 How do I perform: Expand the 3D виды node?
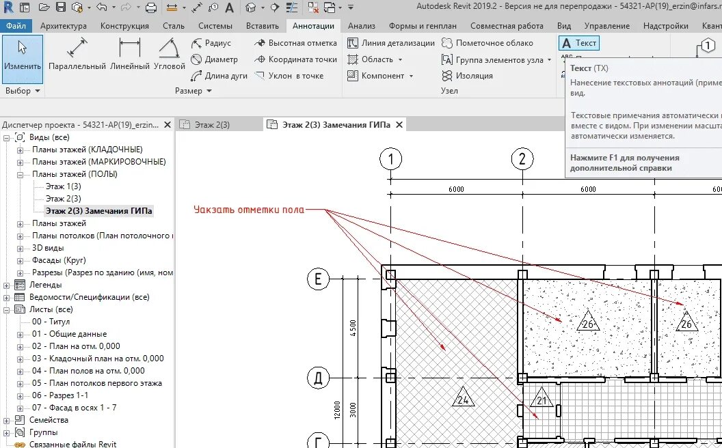pos(21,249)
